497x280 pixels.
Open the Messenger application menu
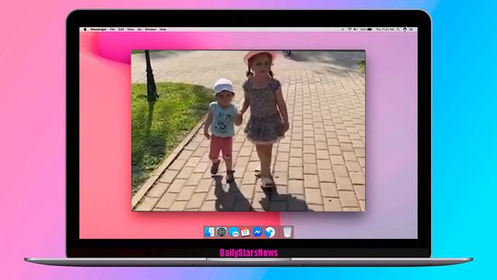click(x=99, y=30)
